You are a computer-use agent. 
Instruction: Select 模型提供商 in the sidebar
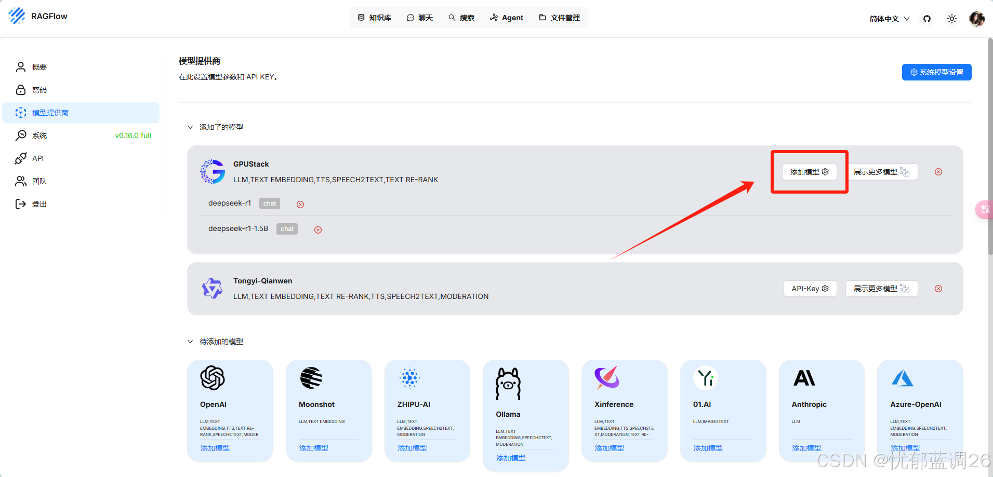(81, 113)
